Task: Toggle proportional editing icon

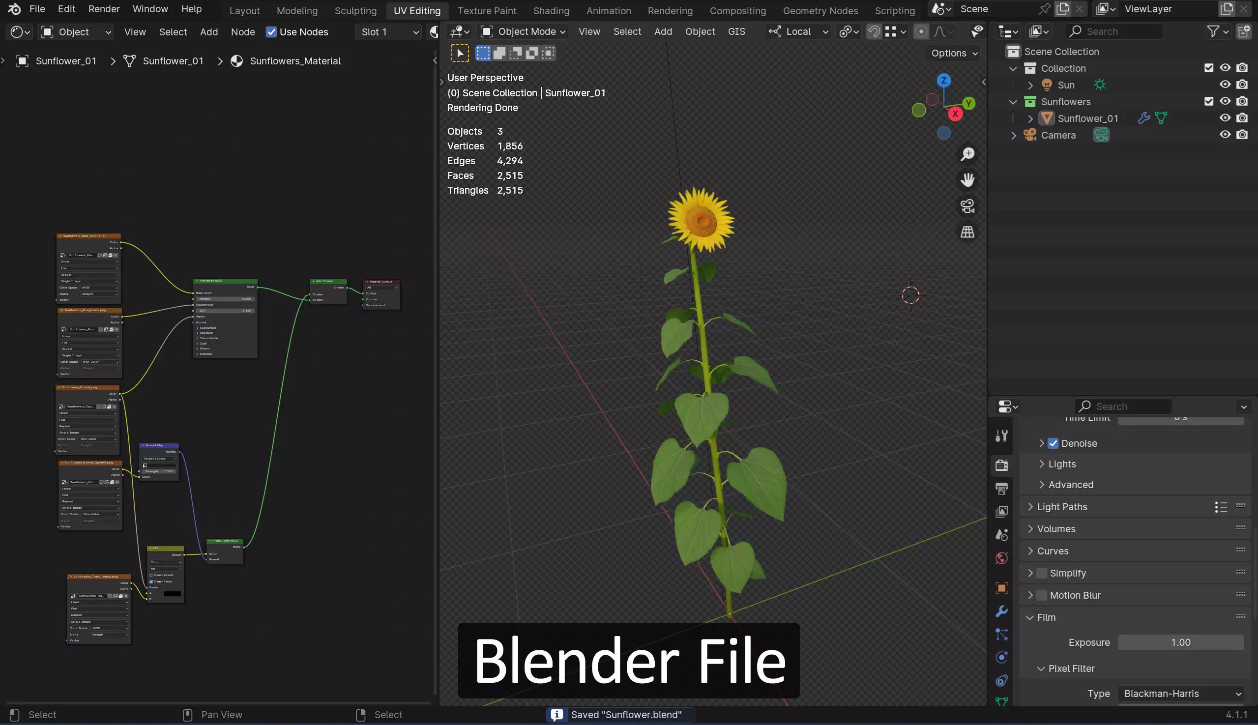Action: point(921,32)
